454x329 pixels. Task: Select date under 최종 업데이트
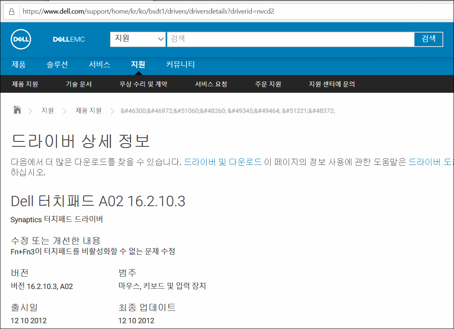(136, 321)
